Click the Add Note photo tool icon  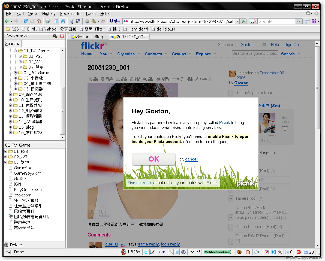pos(90,79)
